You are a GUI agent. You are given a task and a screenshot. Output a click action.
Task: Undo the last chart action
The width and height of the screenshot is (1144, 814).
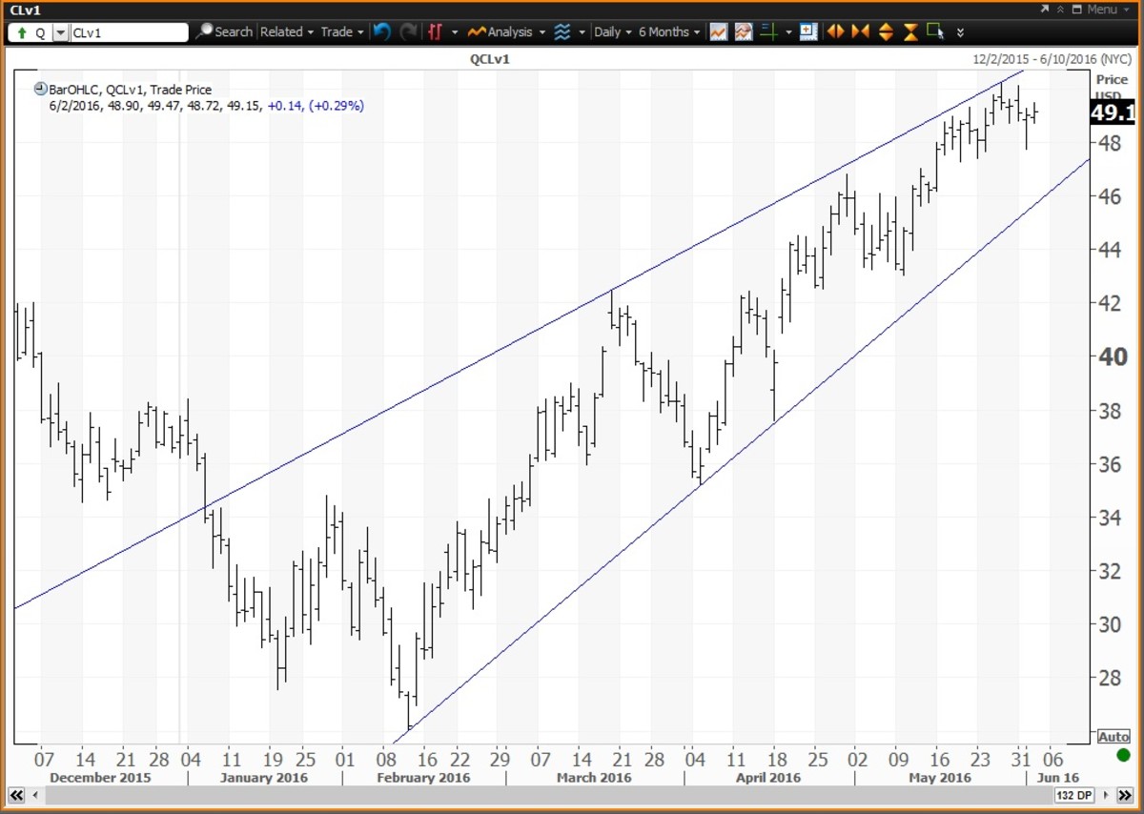point(382,31)
